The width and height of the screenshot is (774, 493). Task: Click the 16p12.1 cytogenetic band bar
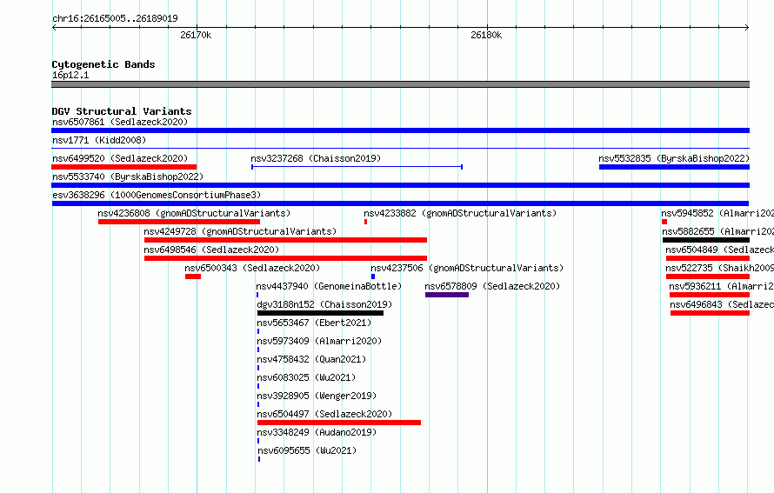click(x=400, y=84)
